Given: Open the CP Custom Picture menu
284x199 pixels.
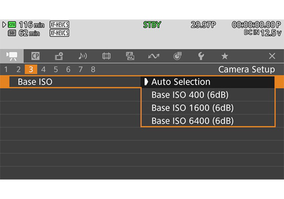Looking at the screenshot, I should click(35, 56).
